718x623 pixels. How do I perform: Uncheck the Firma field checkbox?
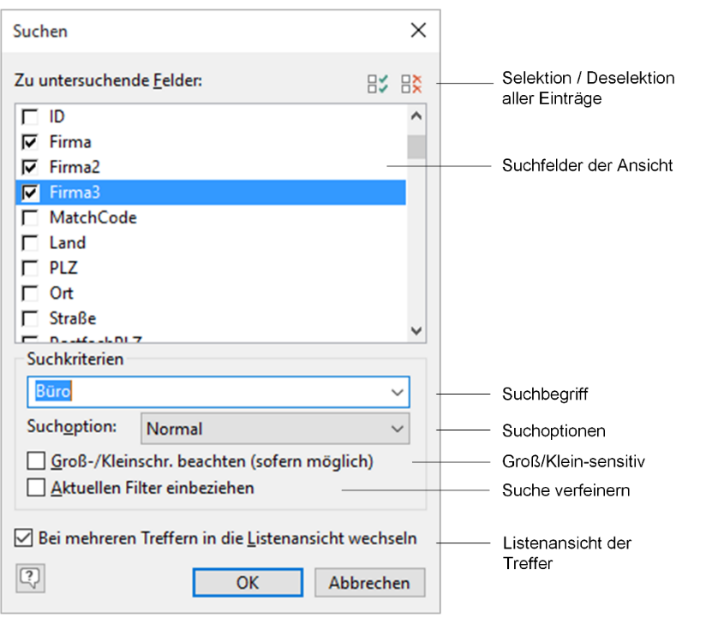(x=30, y=142)
